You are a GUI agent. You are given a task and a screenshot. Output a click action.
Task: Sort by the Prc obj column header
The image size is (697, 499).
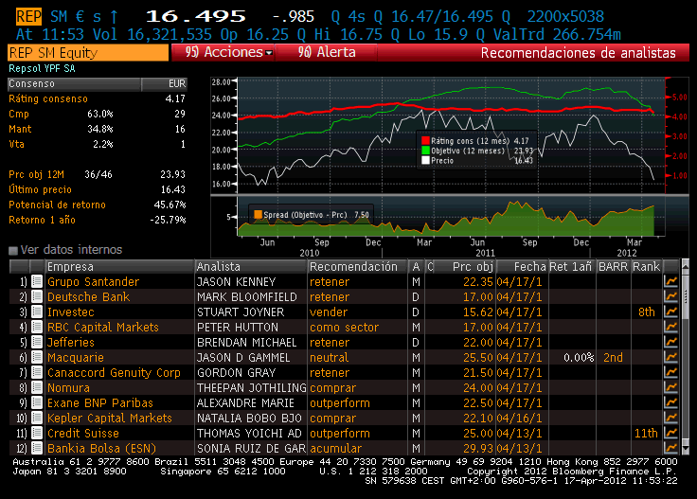(x=466, y=267)
